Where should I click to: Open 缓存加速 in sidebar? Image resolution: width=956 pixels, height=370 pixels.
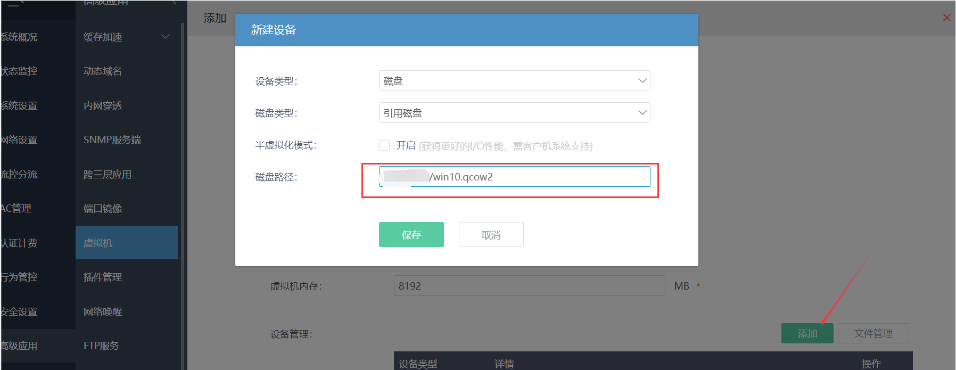(103, 37)
